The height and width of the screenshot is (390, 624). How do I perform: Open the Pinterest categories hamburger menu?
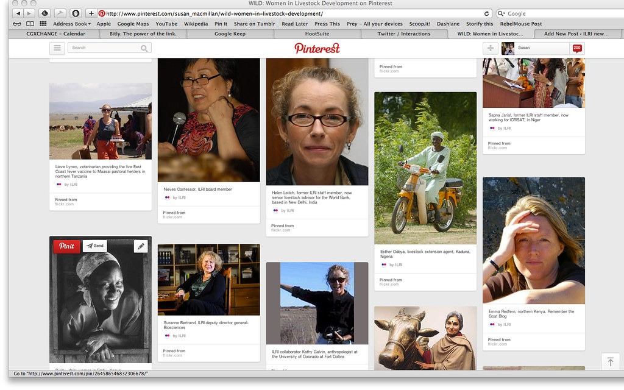pos(57,48)
